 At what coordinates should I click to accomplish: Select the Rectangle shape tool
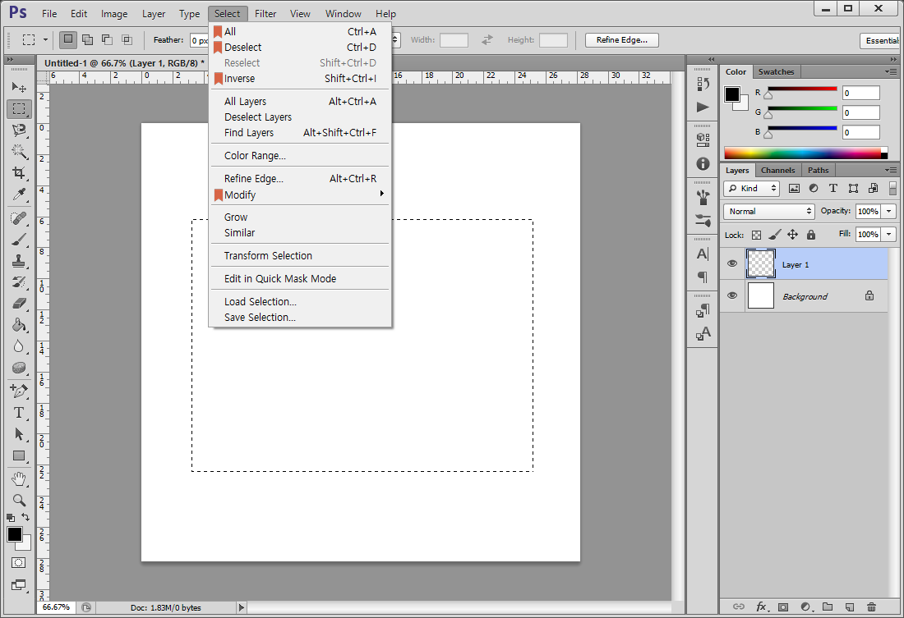[x=19, y=455]
